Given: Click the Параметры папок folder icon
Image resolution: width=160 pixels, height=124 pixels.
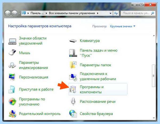Looking at the screenshot, I should click(x=73, y=65).
